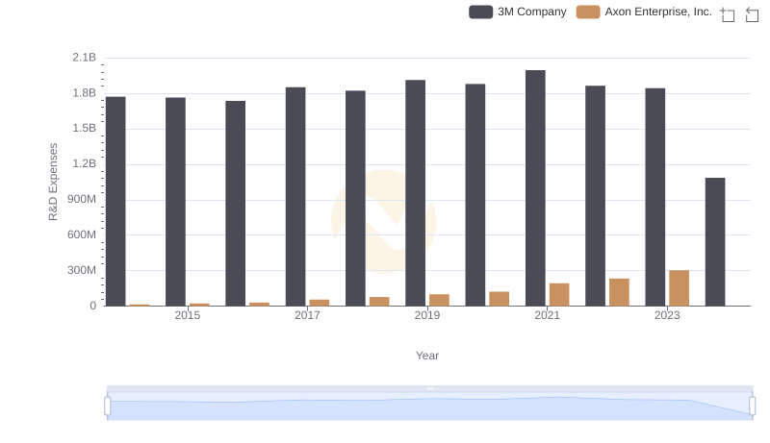Select the 3M Company bar for 2018
Viewport: 770px width, 443px height.
tap(355, 199)
